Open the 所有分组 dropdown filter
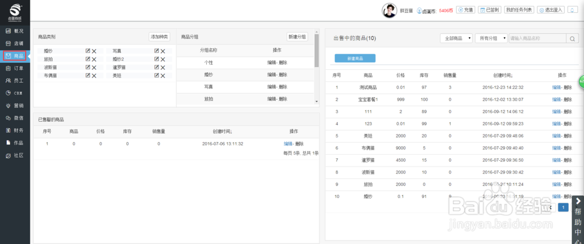The image size is (584, 244). click(491, 38)
